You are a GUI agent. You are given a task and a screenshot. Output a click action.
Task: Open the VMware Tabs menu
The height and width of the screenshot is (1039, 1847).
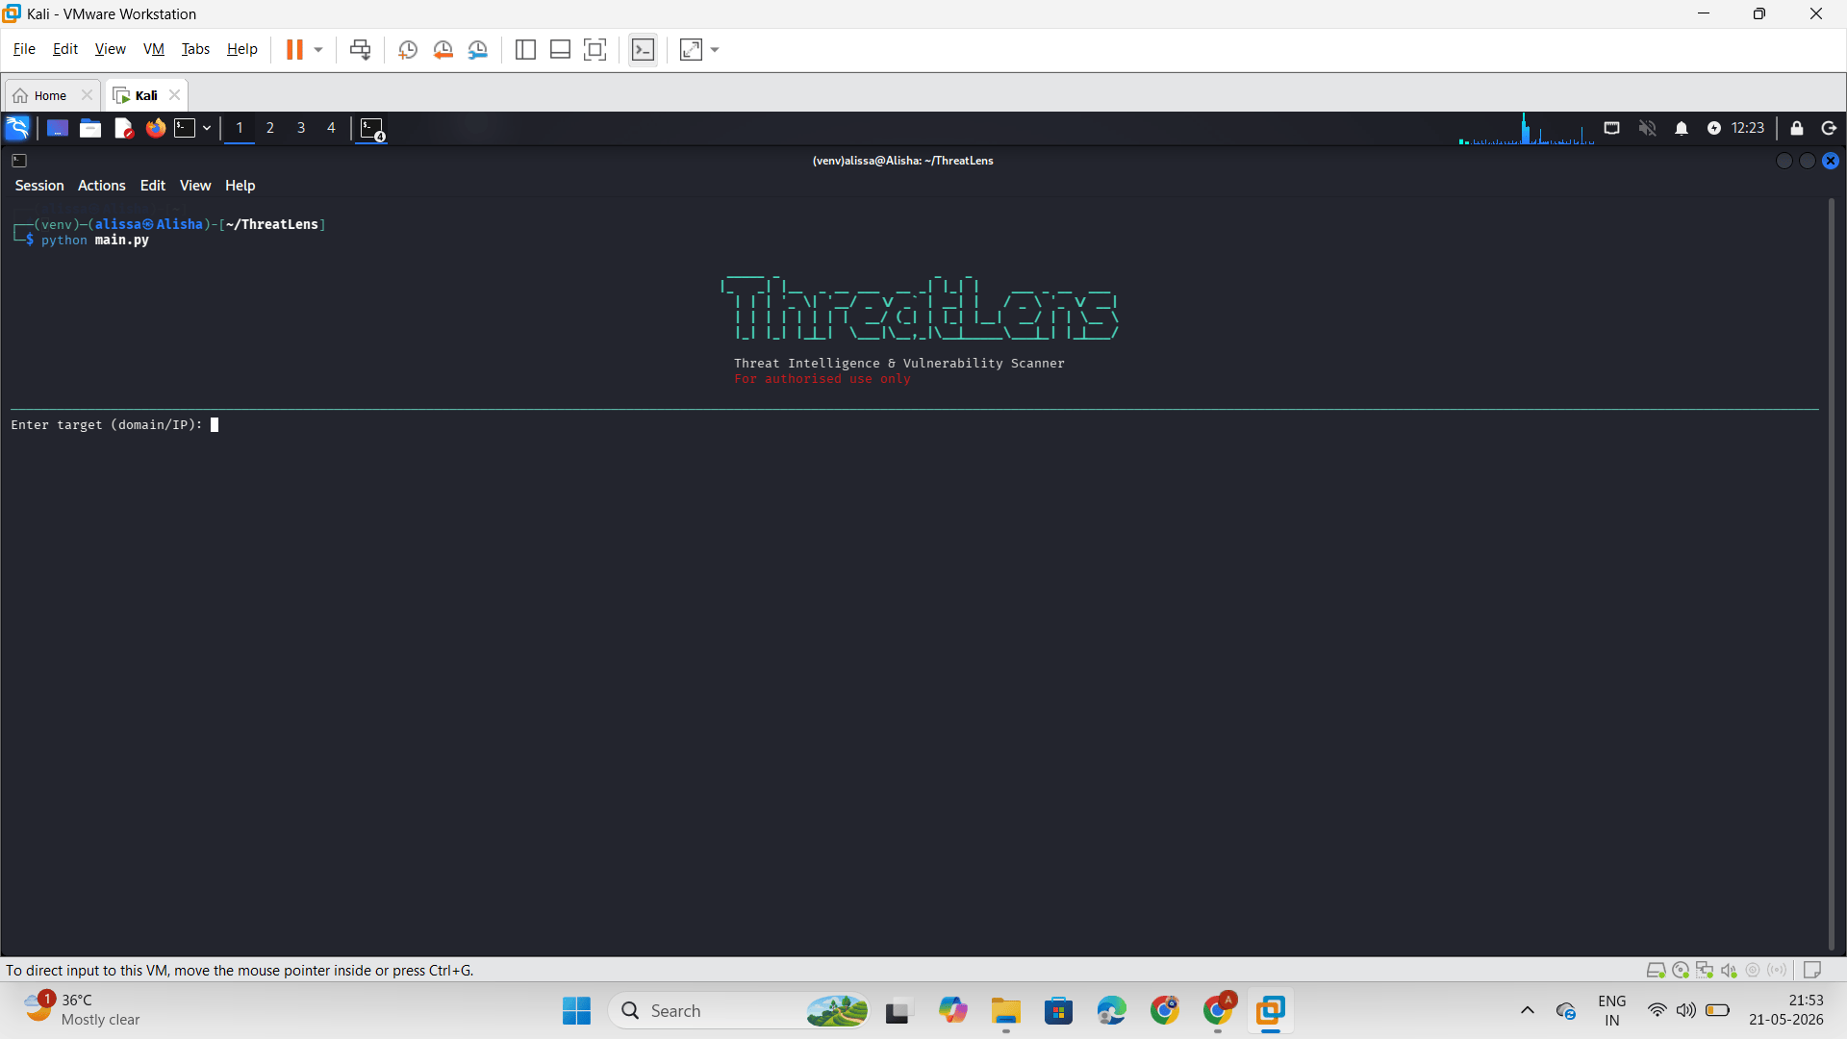[195, 49]
